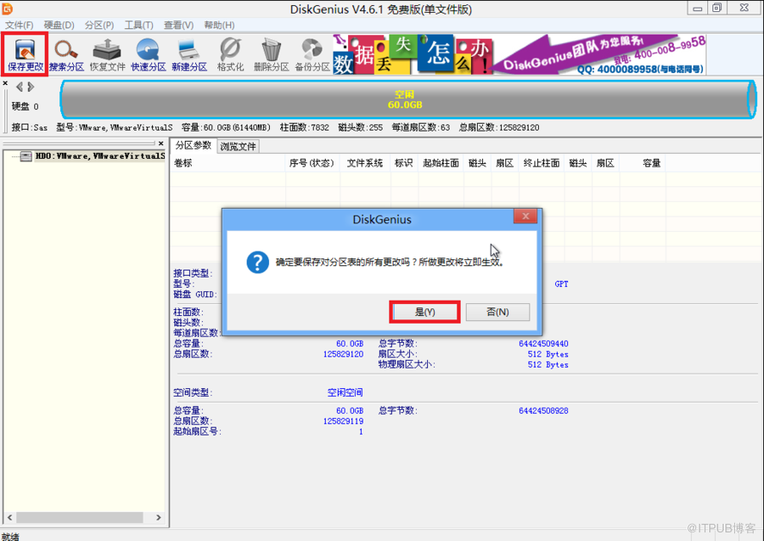Click the 容量:60.0GB(61440MB) info text

coord(226,128)
